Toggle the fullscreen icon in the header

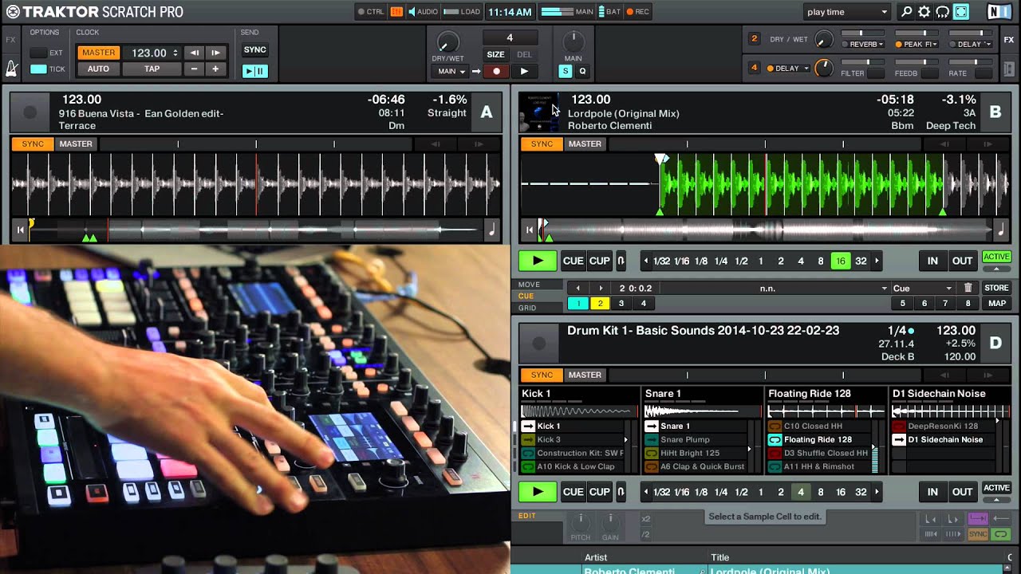point(961,12)
